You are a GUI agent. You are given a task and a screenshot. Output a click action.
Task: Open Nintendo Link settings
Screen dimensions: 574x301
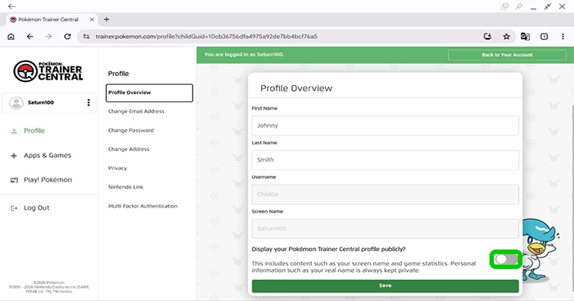point(126,187)
